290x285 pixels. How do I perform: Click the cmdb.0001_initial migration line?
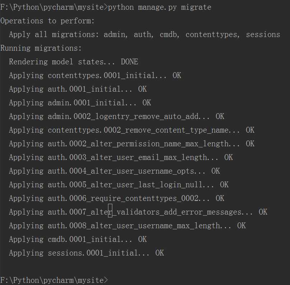point(78,239)
